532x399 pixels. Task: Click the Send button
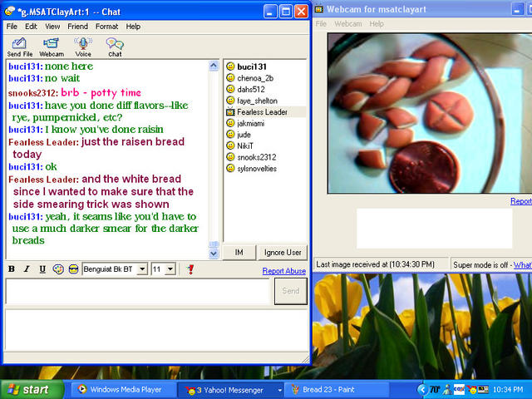tap(291, 291)
